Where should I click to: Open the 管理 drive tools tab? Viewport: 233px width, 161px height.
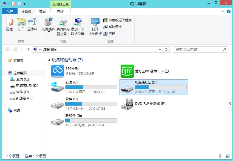coord(60,11)
